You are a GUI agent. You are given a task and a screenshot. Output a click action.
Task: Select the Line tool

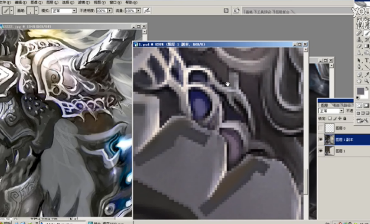coord(367,67)
